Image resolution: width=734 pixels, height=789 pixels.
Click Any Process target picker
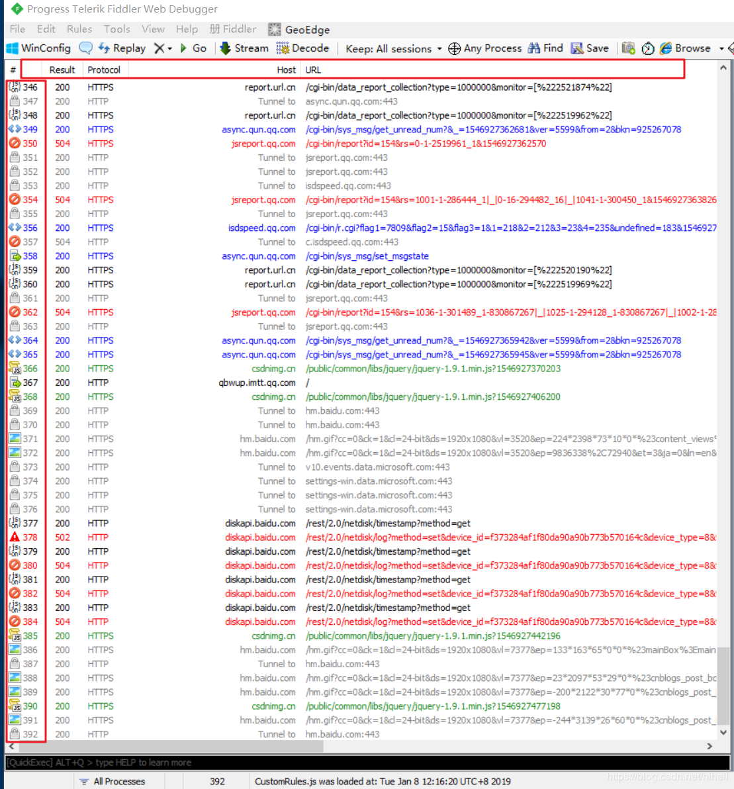tap(485, 48)
